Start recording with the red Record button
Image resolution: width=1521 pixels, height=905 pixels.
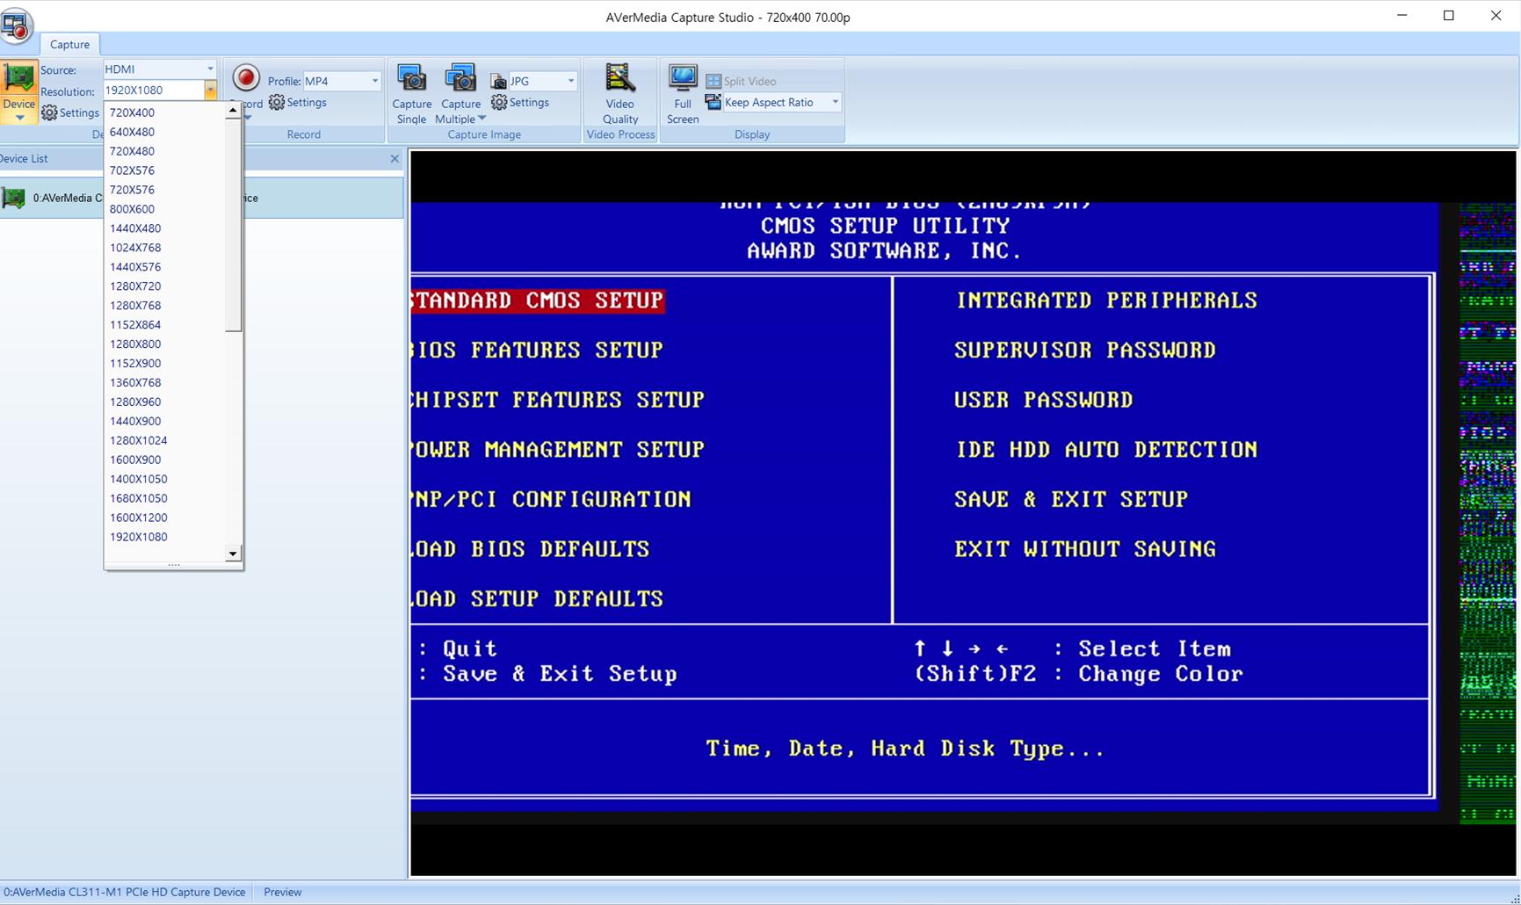[246, 78]
